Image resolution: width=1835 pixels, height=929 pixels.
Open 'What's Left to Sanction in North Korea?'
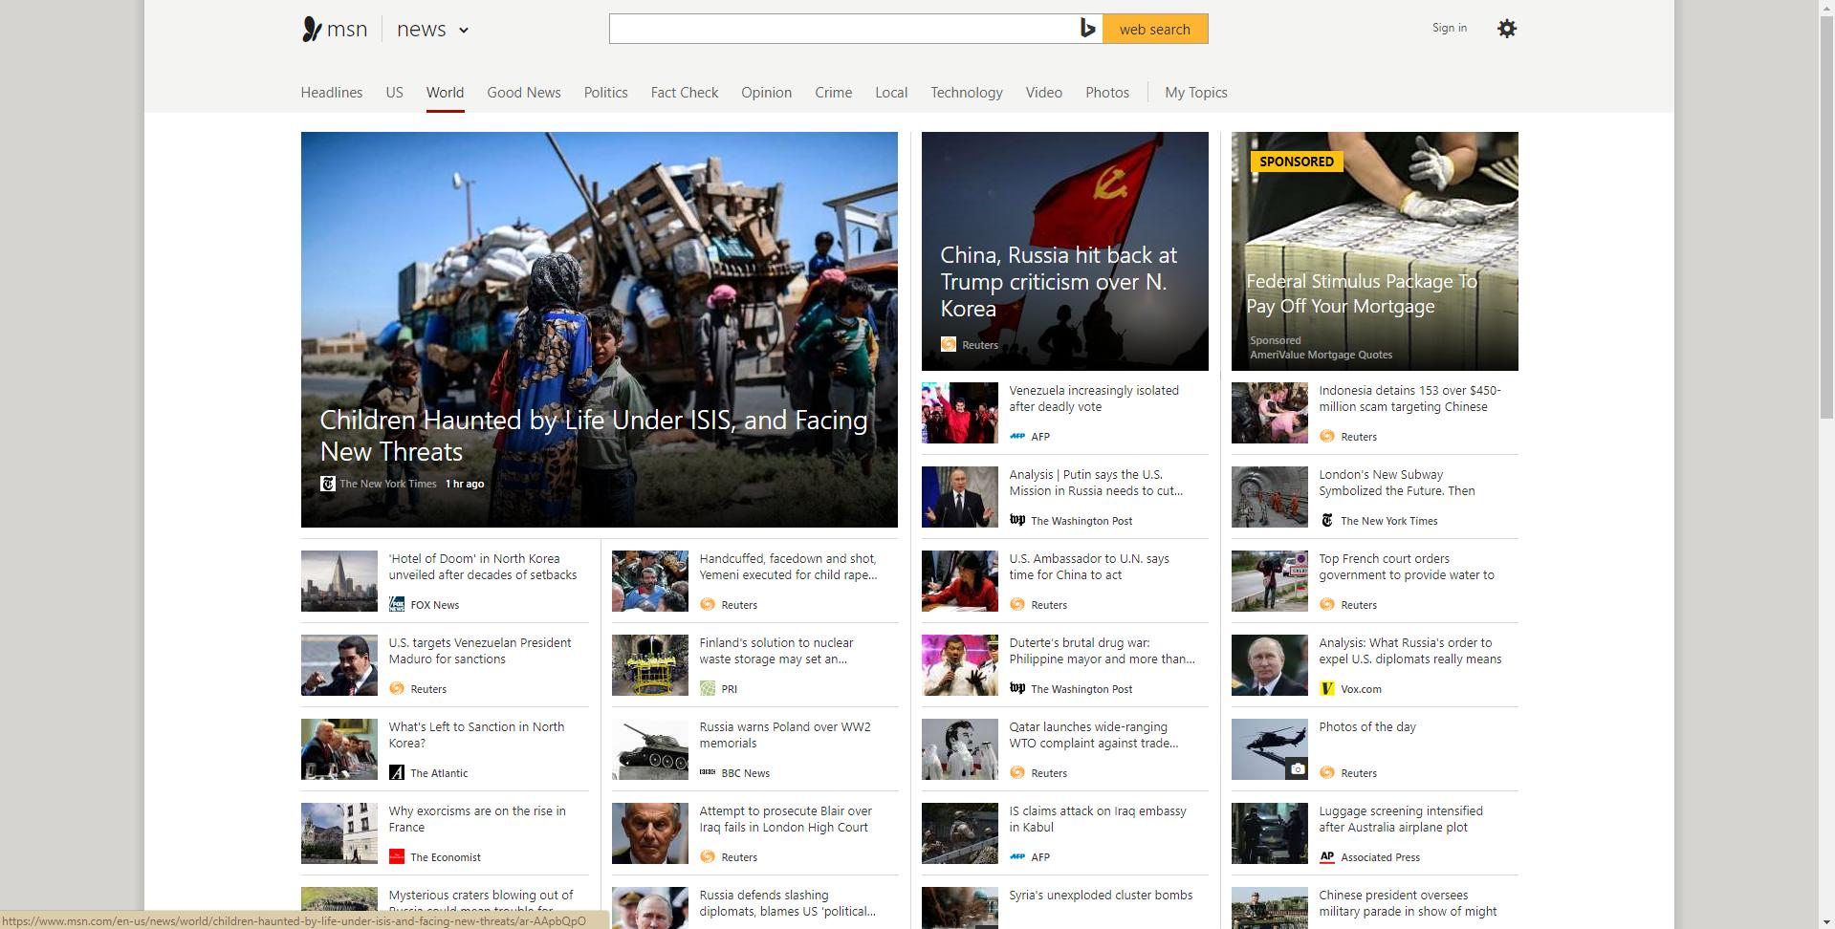point(476,735)
